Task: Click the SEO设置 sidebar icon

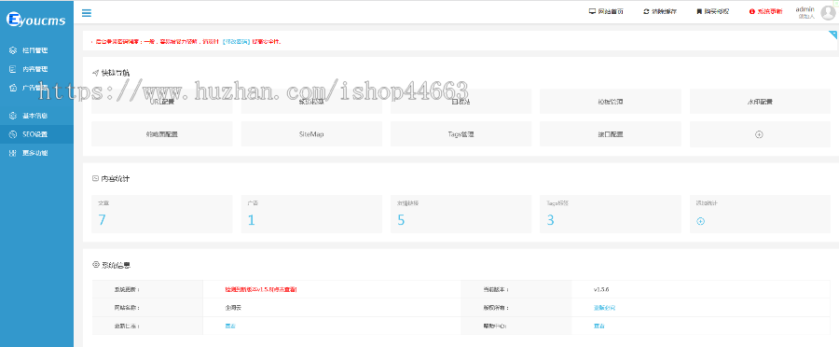Action: [13, 134]
